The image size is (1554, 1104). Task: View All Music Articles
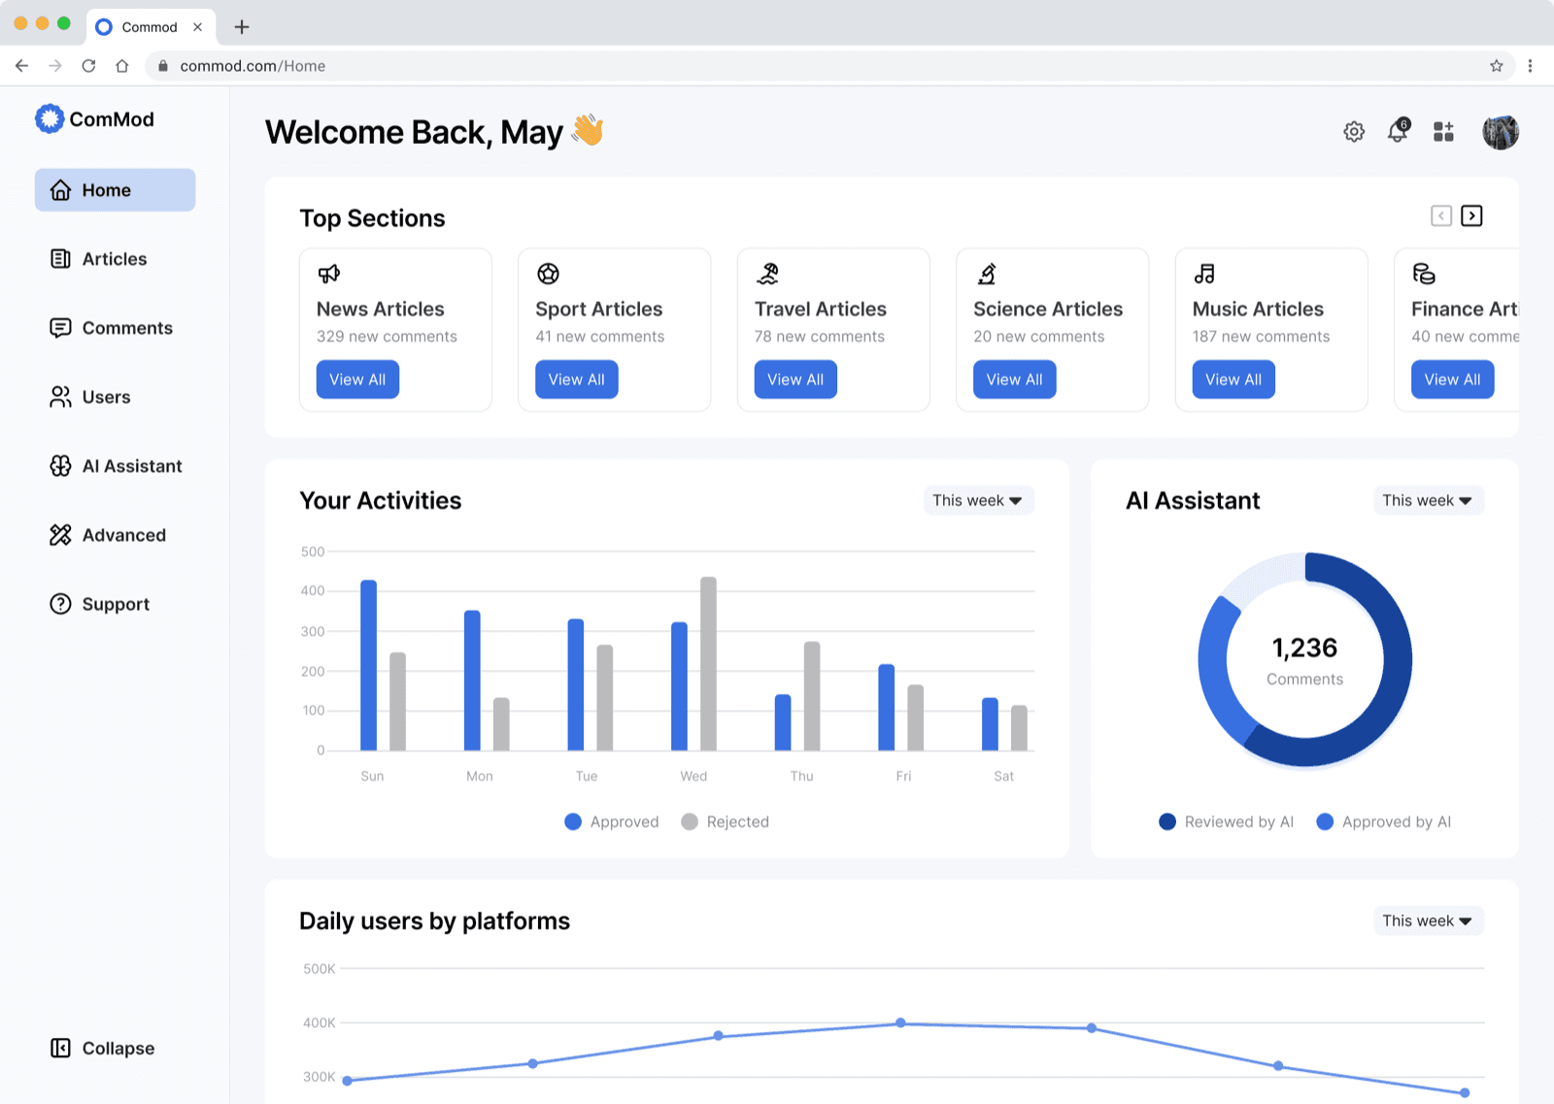tap(1233, 380)
